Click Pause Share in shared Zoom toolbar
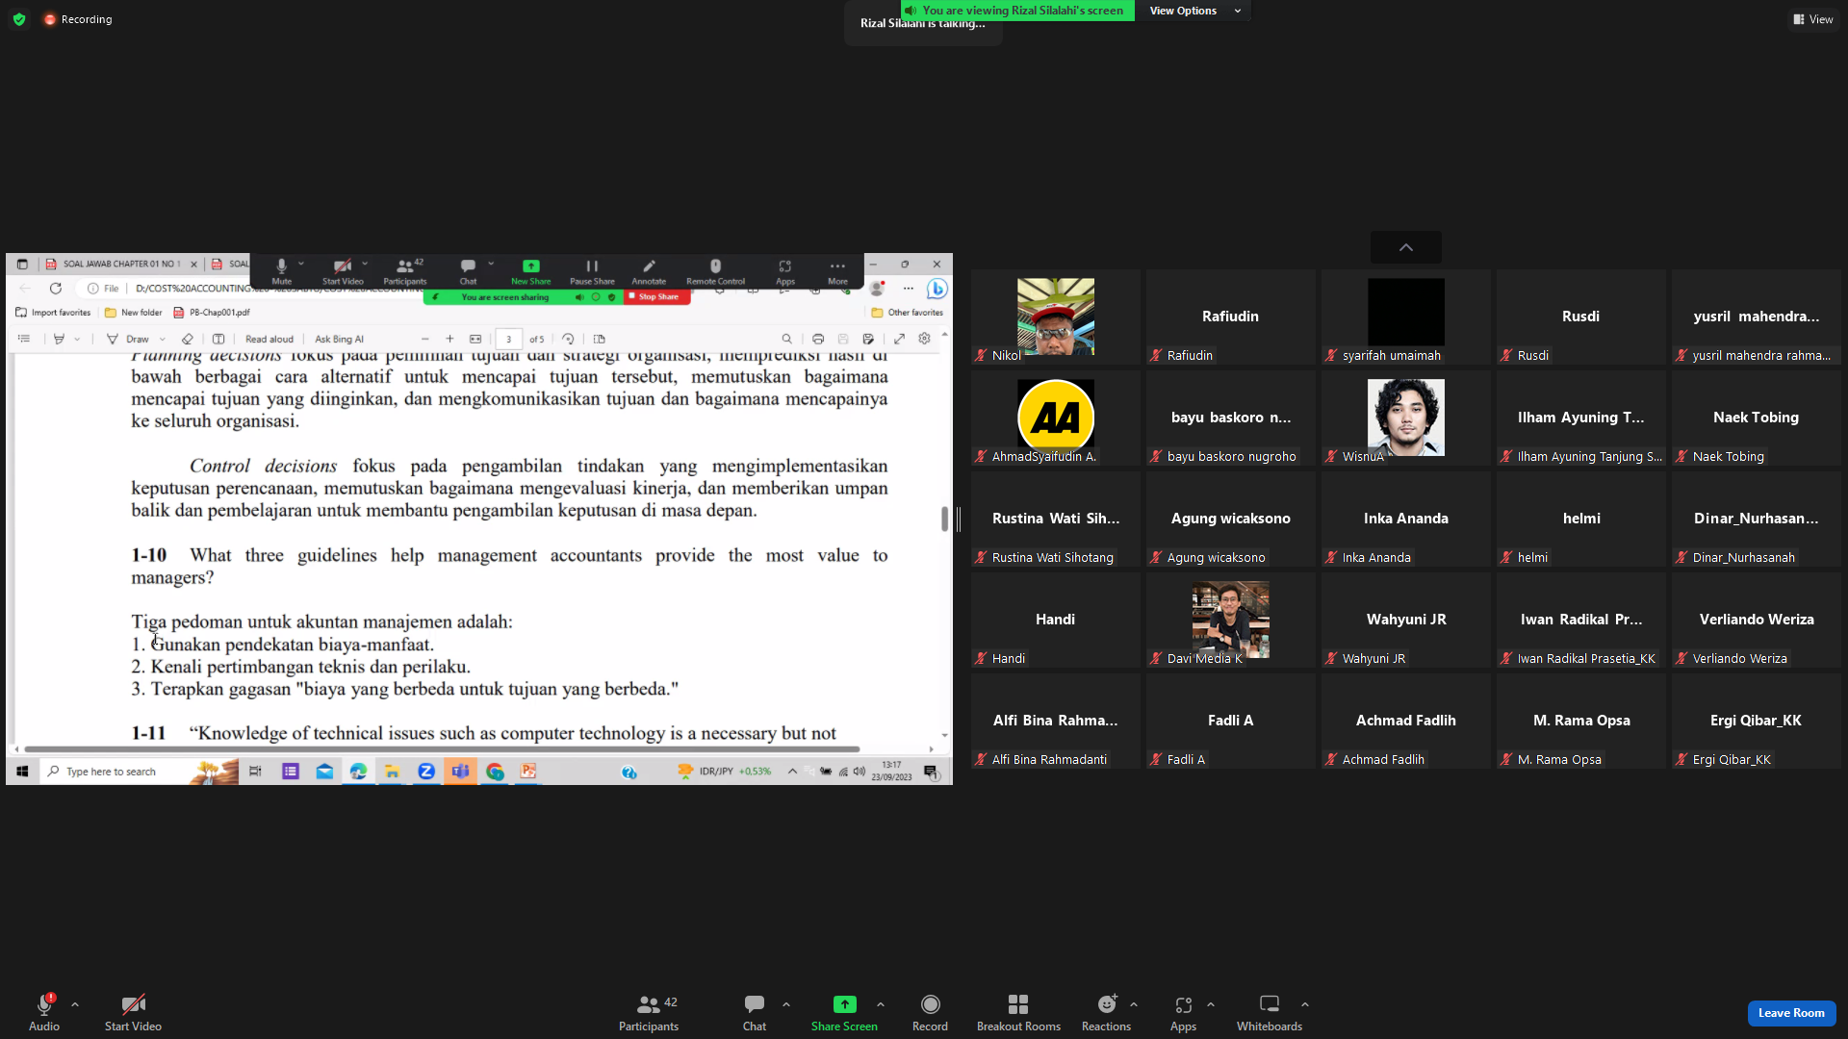Screen dimensions: 1848x1039 click(x=592, y=271)
